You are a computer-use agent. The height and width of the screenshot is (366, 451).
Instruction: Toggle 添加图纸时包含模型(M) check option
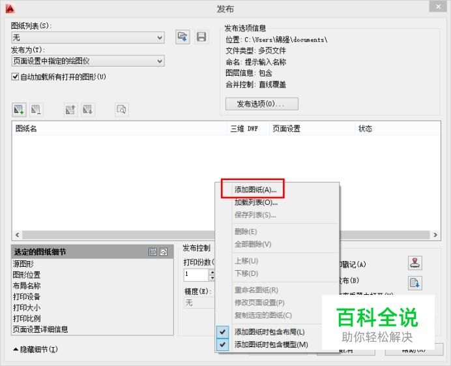[x=223, y=344]
